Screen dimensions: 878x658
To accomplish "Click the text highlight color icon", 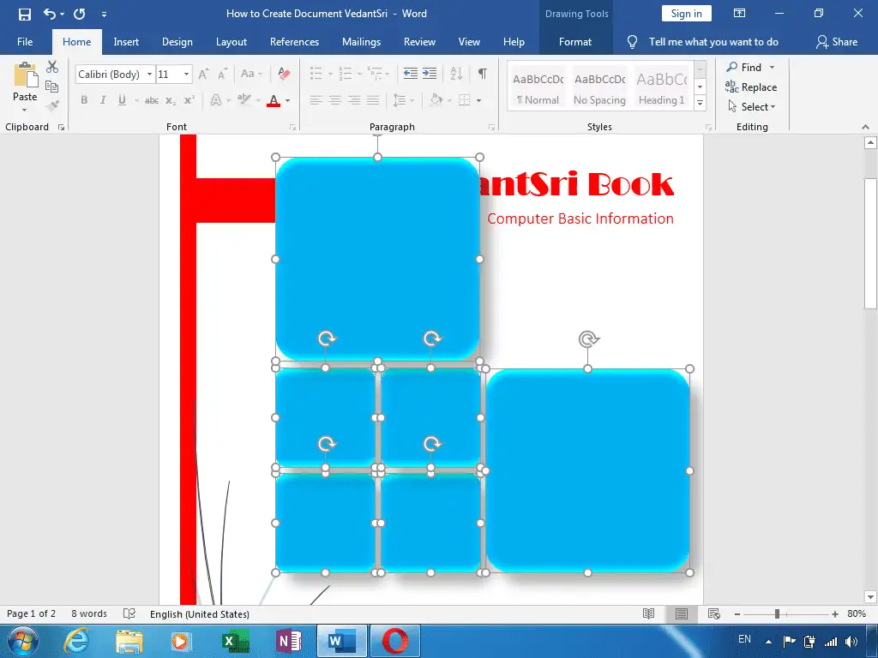I will tap(244, 100).
